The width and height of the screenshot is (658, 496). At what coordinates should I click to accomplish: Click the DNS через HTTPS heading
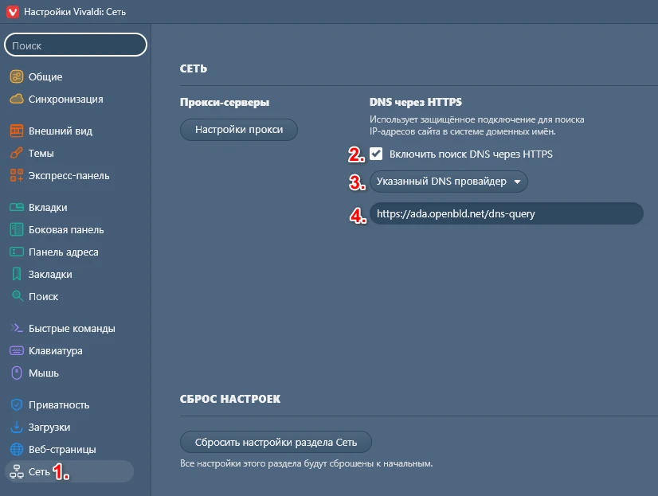(416, 102)
